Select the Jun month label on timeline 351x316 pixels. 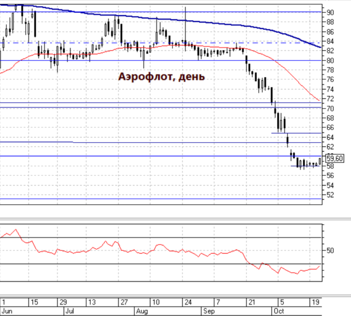point(7,311)
